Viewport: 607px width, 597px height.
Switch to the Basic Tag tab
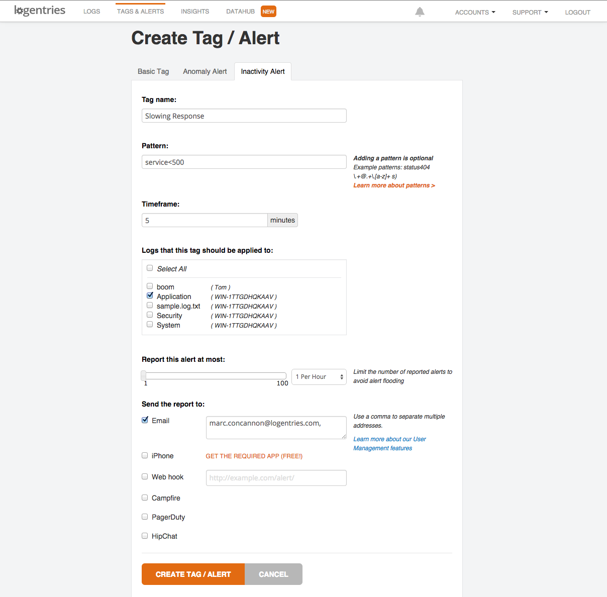pos(153,71)
